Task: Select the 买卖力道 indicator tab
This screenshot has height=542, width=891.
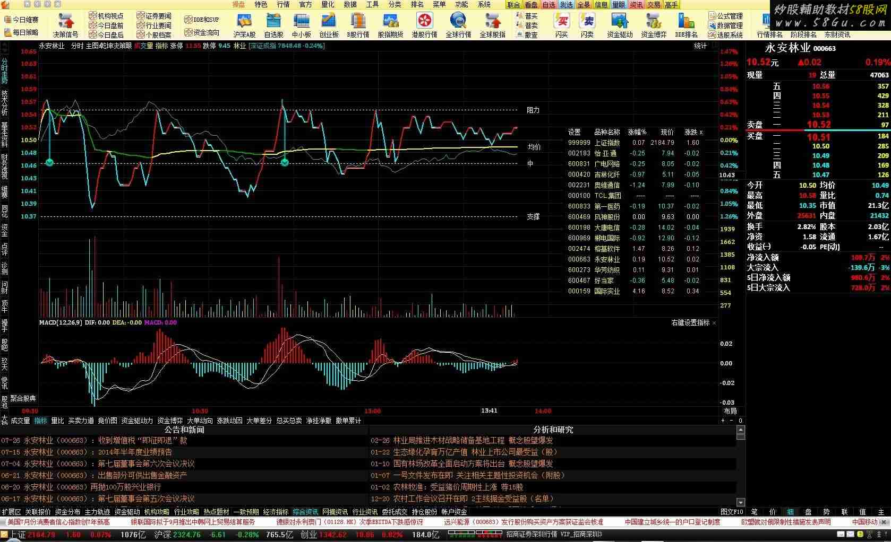Action: coord(81,421)
